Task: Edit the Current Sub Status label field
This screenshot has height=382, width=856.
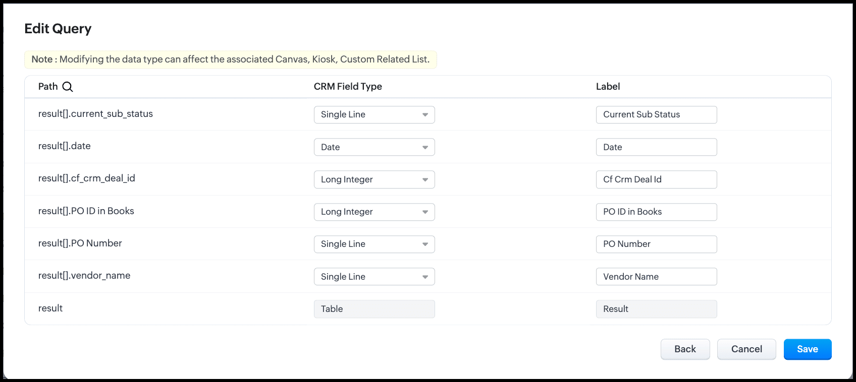Action: 656,115
